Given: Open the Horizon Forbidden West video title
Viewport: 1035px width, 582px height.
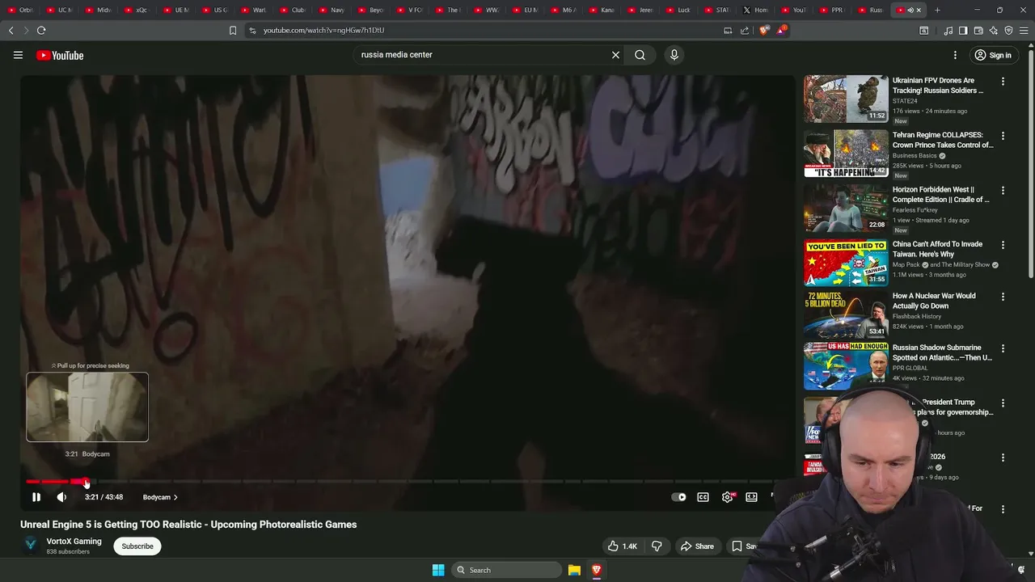Looking at the screenshot, I should pos(941,195).
